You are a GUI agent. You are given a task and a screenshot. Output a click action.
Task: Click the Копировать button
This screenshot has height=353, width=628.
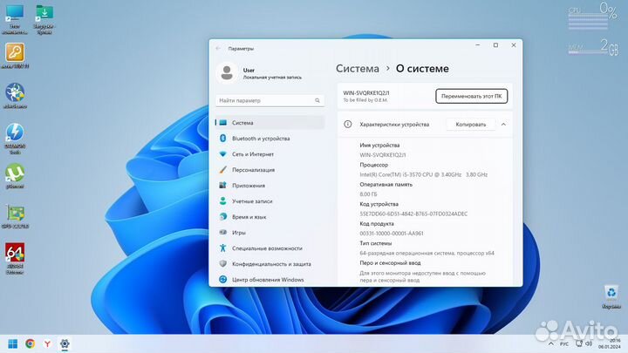(471, 125)
